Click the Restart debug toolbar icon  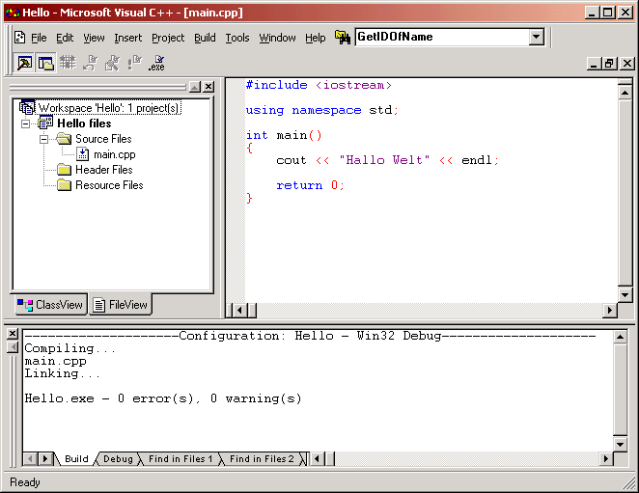point(91,63)
